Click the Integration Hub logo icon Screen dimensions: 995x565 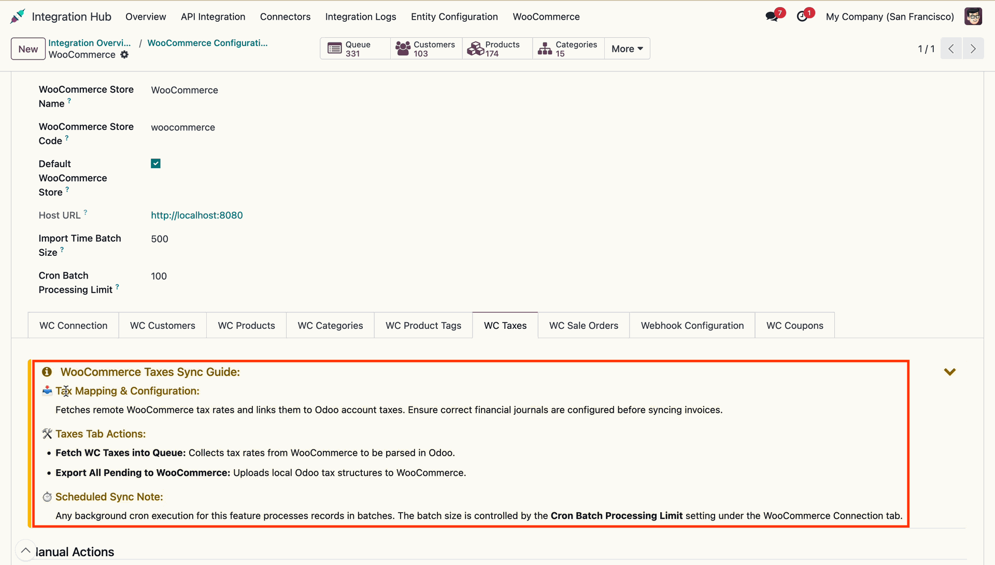coord(18,17)
